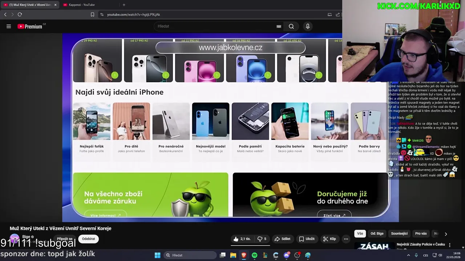Image resolution: width=465 pixels, height=261 pixels.
Task: Open File Explorer from taskbar
Action: (233, 255)
